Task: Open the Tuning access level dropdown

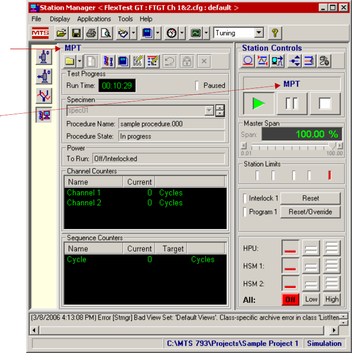Action: [259, 33]
